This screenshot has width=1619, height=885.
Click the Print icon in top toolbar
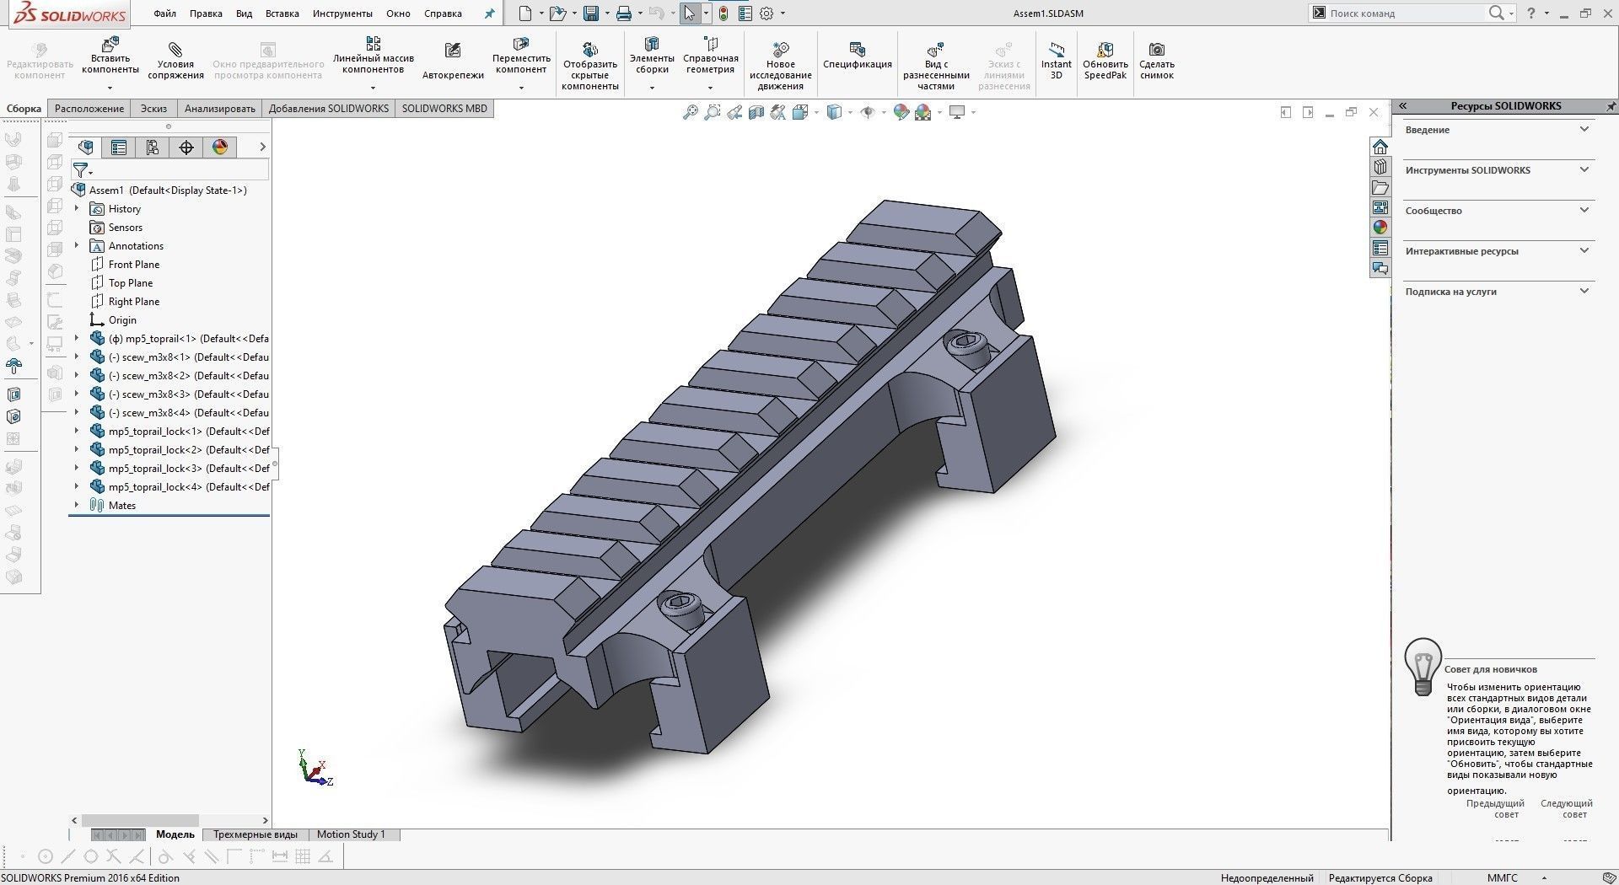pos(623,13)
